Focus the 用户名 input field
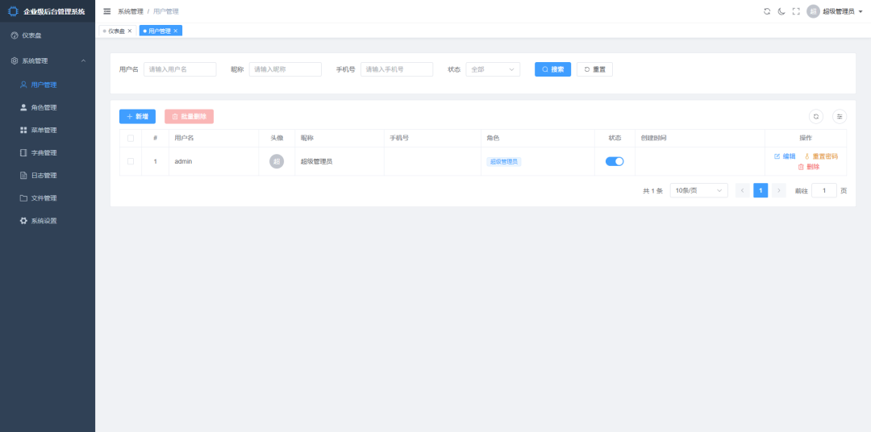The image size is (871, 432). coord(180,69)
